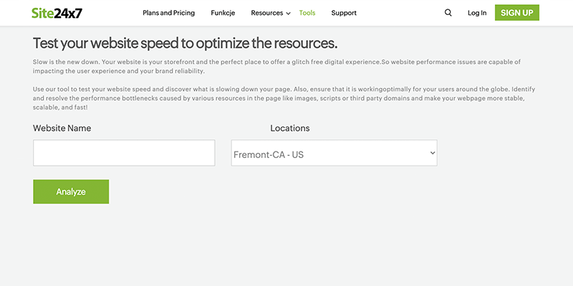
Task: Click the green SIGN UP button
Action: click(x=516, y=13)
